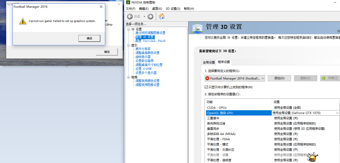Viewport: 340px width, 163px height.
Task: Open the 帮助(H) menu
Action: tap(189, 9)
